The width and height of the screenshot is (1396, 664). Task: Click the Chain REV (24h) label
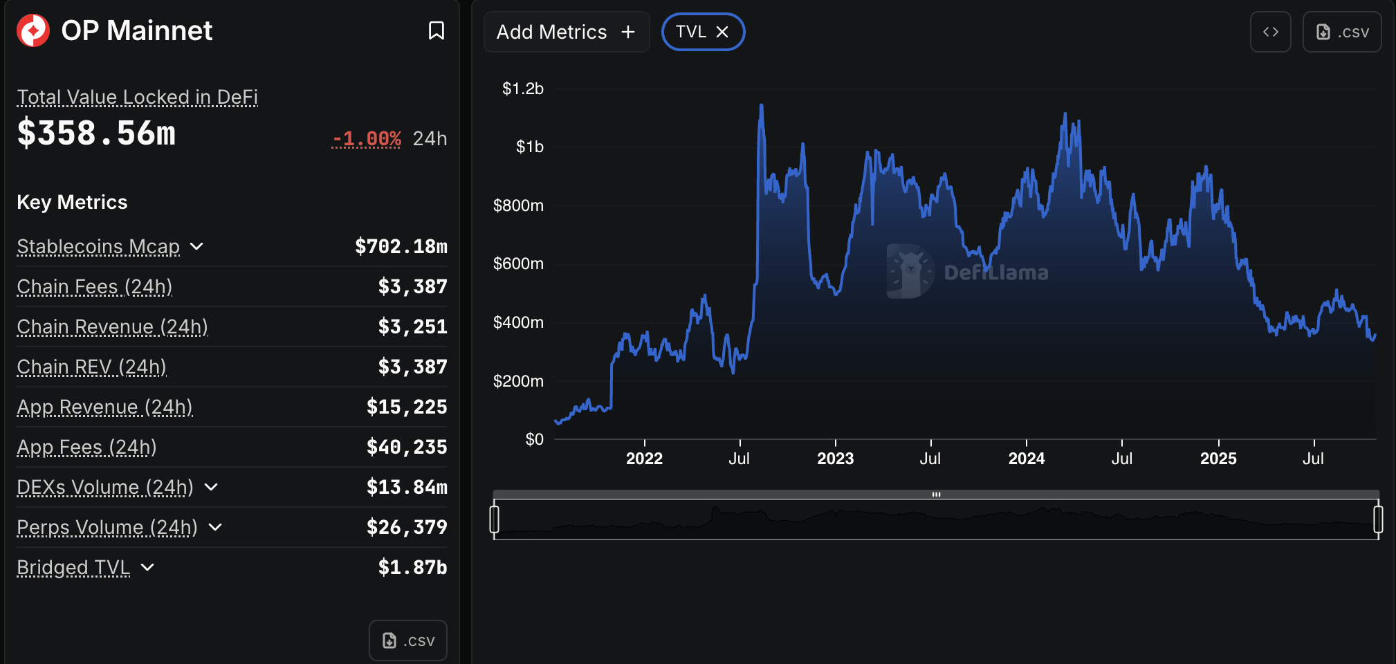click(92, 367)
